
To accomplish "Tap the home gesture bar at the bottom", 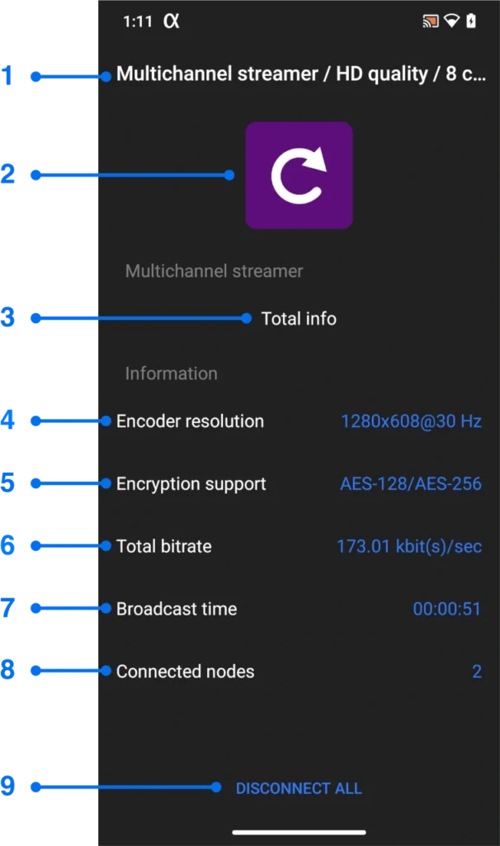I will pyautogui.click(x=299, y=832).
